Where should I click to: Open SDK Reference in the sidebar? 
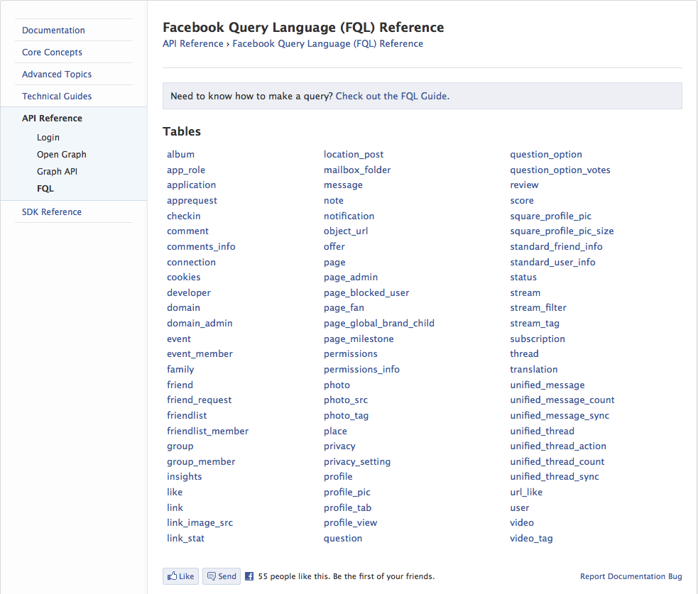(x=52, y=211)
